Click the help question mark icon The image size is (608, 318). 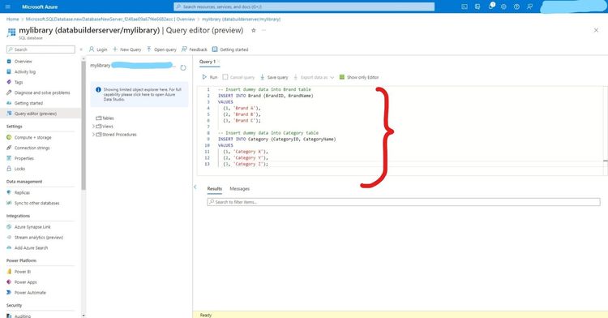(x=516, y=6)
